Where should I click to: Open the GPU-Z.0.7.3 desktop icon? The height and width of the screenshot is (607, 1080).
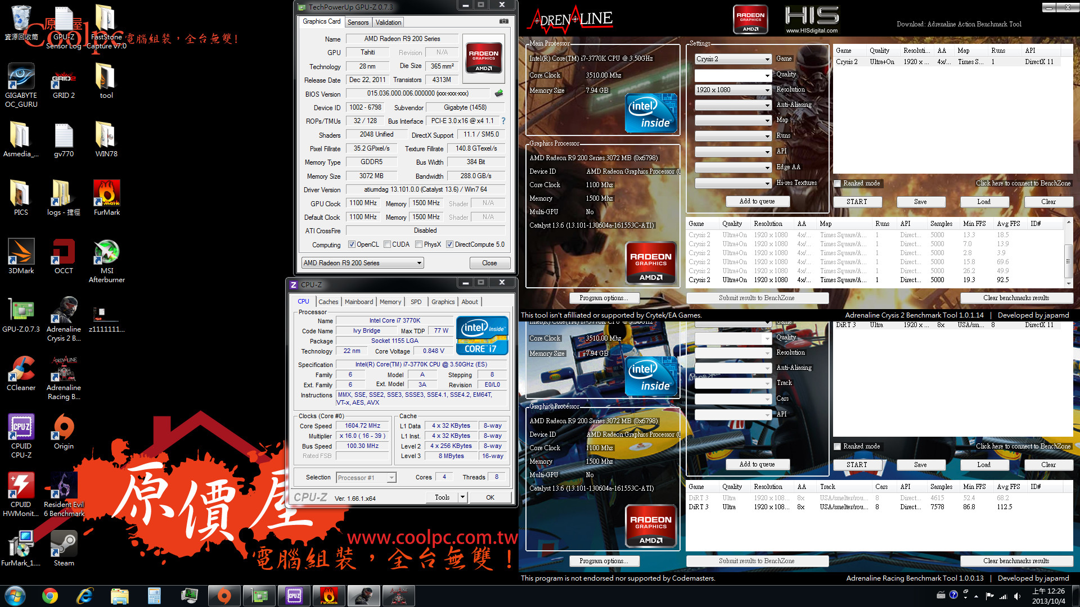coord(21,315)
